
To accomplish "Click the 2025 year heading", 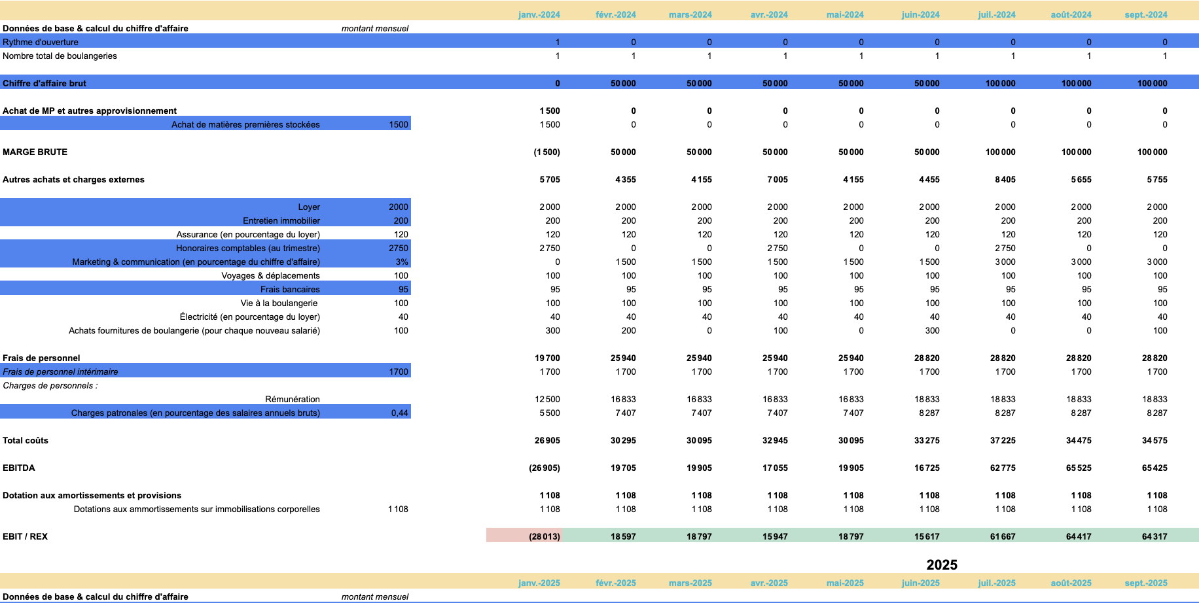I will point(942,565).
